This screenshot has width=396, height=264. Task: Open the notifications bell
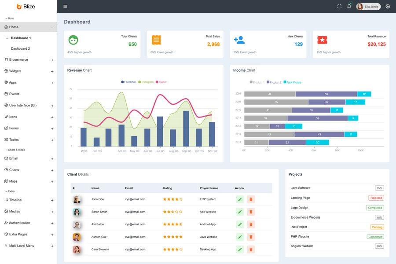[x=348, y=6]
